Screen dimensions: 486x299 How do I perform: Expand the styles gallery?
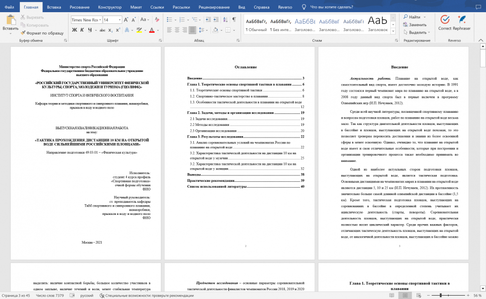coord(393,31)
